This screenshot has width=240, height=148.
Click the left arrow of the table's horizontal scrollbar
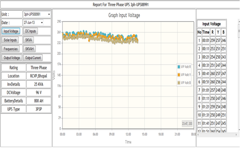[x=199, y=135]
